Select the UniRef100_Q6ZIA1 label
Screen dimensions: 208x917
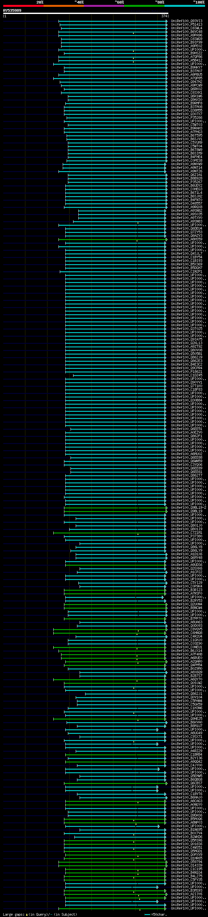pos(187,175)
